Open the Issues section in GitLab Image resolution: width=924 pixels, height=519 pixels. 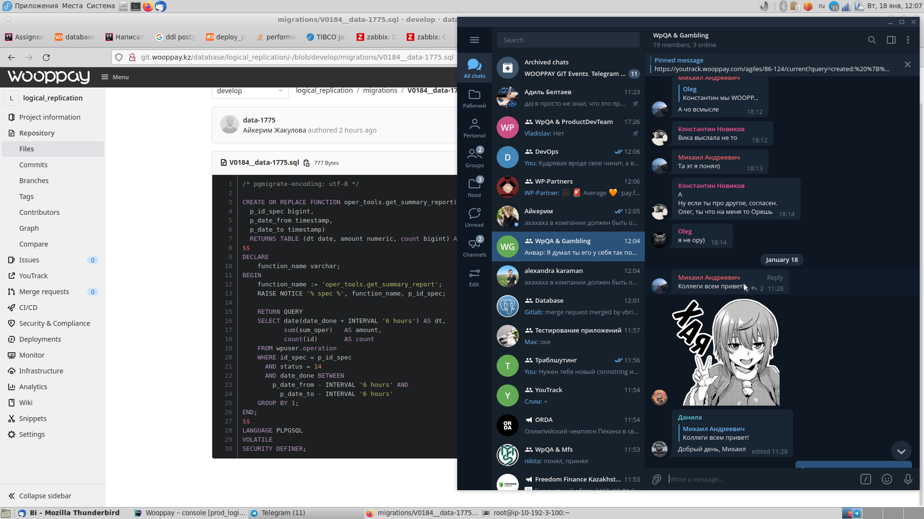(29, 260)
